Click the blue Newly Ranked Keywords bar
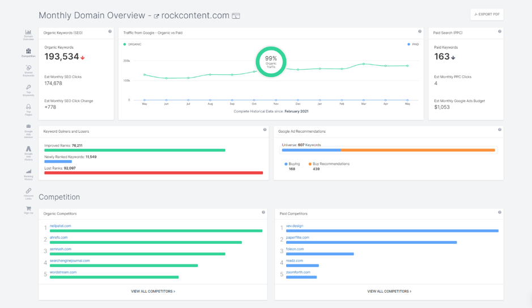 pyautogui.click(x=58, y=162)
